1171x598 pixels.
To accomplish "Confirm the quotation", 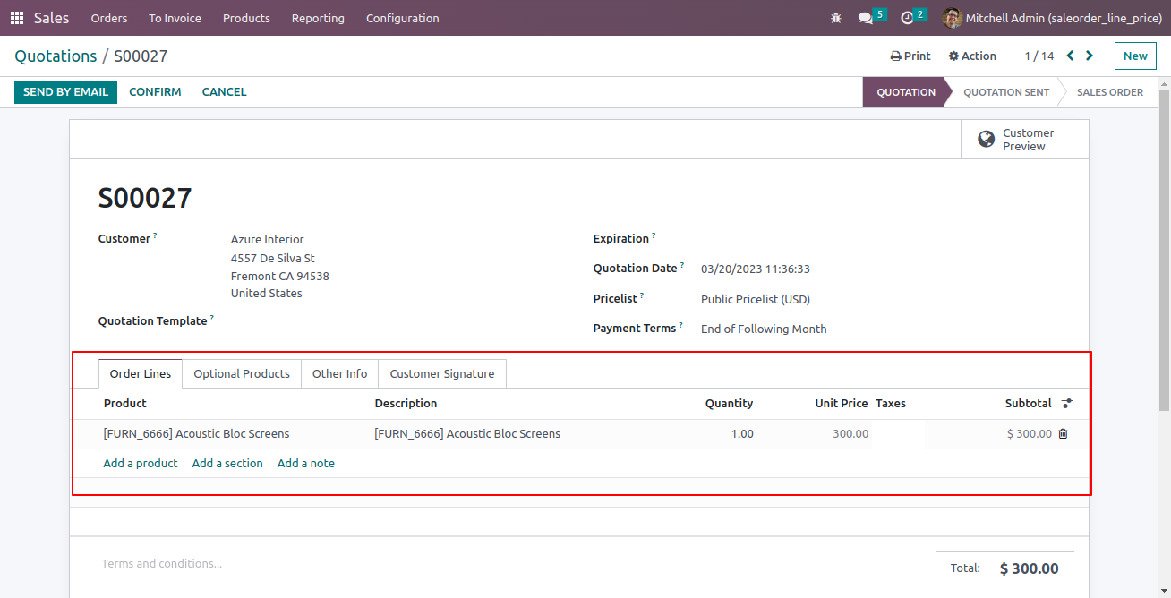I will tap(155, 92).
